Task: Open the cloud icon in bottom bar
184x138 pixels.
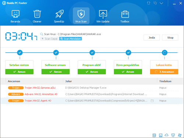Action: click(x=166, y=135)
